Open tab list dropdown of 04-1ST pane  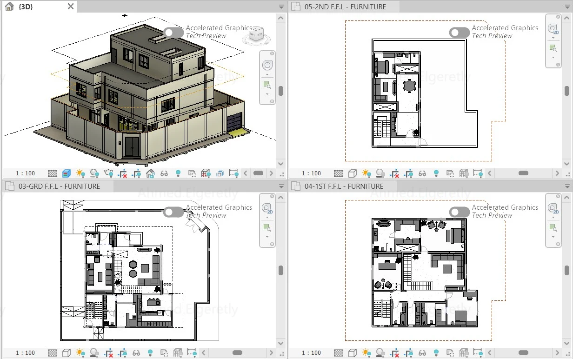pyautogui.click(x=567, y=186)
